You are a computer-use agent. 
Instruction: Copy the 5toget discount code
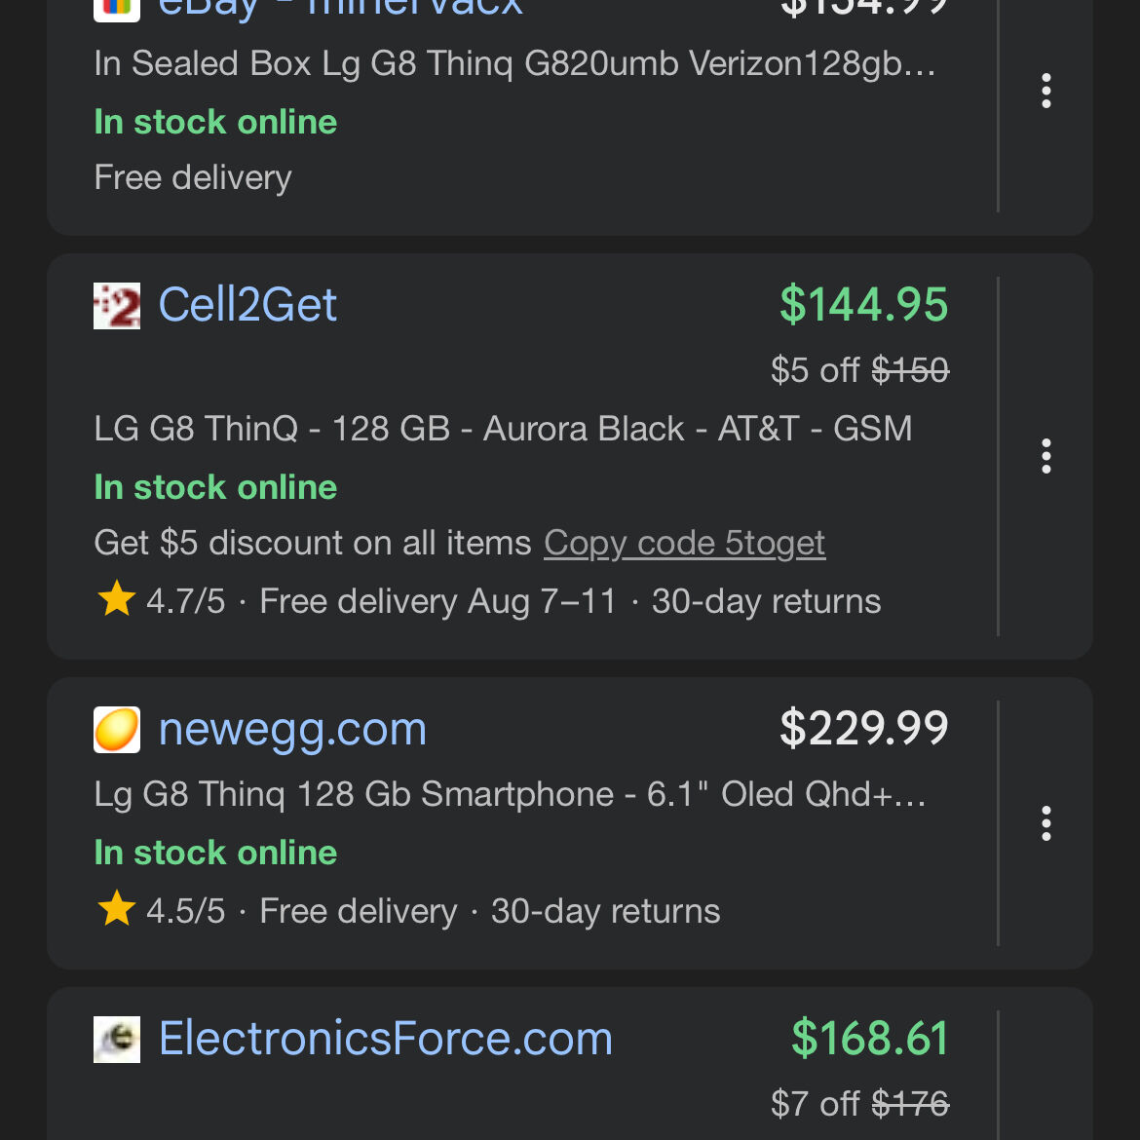684,543
